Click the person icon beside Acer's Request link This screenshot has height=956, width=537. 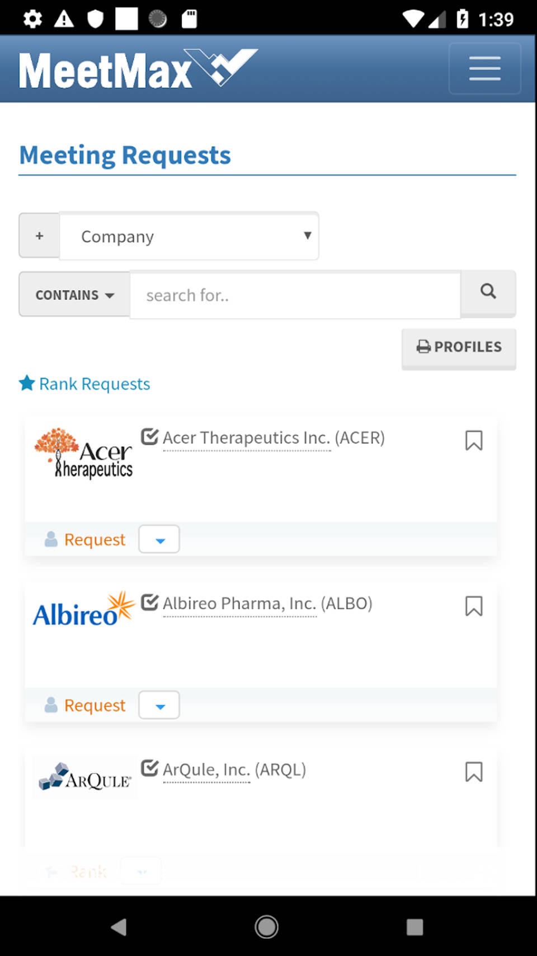pyautogui.click(x=51, y=539)
